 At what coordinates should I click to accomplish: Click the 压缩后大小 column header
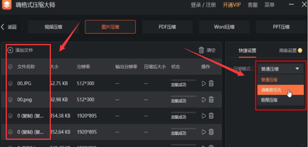(x=155, y=67)
